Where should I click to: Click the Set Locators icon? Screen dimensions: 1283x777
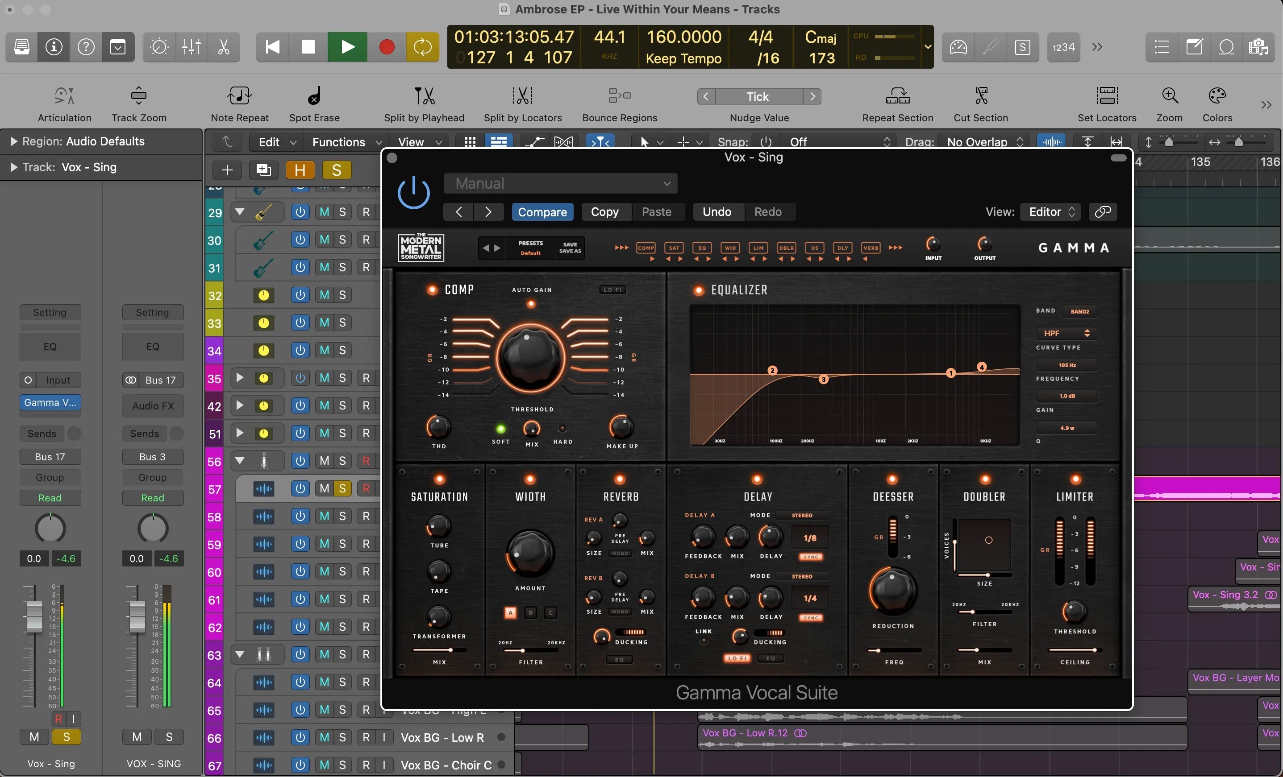coord(1107,96)
